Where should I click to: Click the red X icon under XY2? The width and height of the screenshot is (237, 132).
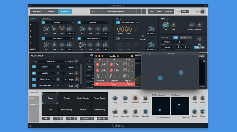(x=111, y=64)
